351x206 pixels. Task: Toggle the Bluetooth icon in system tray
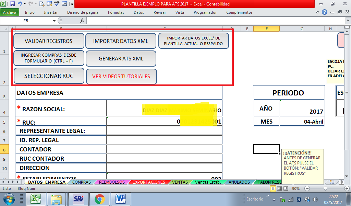click(x=299, y=199)
